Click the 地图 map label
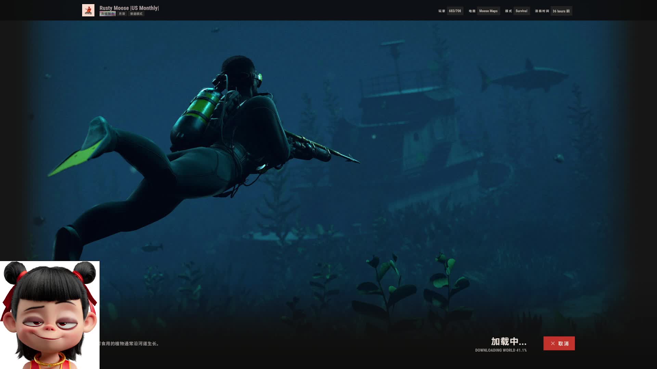 [472, 11]
